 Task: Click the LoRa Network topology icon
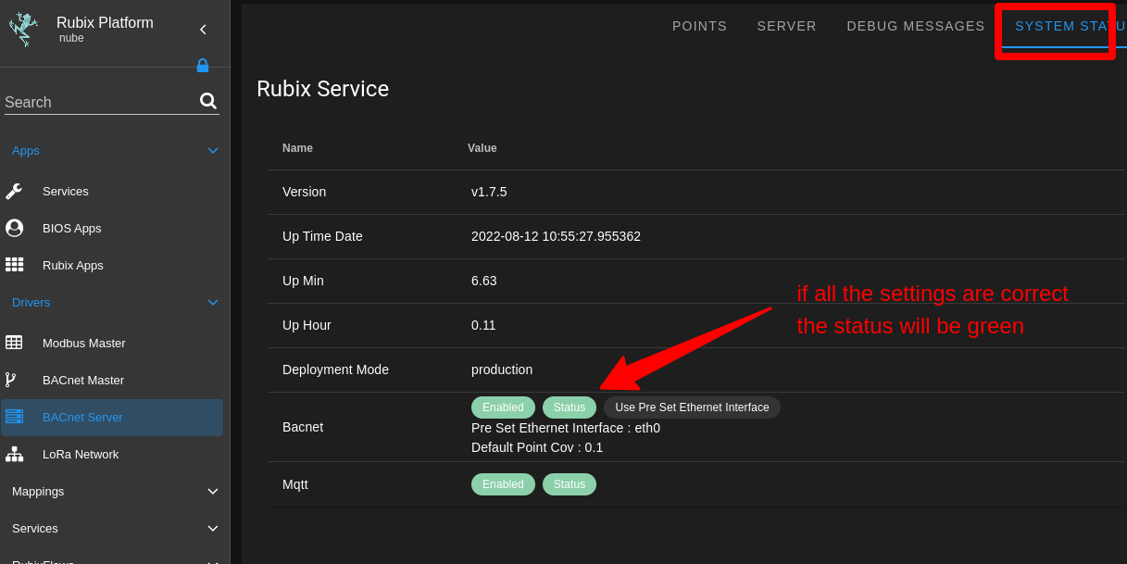click(14, 454)
